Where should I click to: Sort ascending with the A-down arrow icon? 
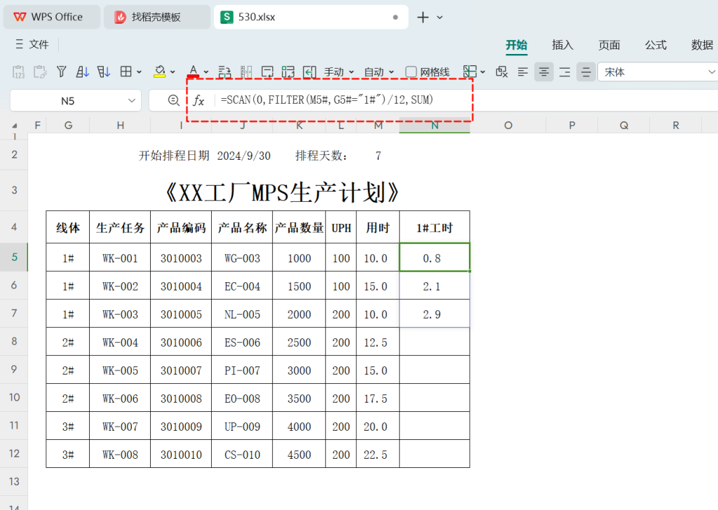(x=83, y=72)
